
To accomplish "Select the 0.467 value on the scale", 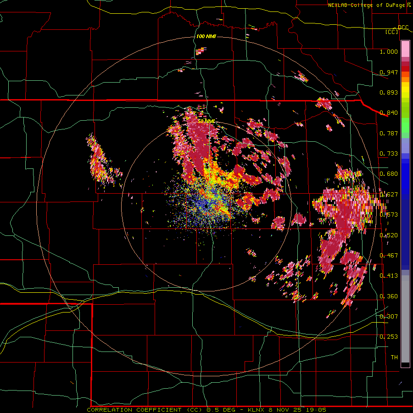I will pyautogui.click(x=389, y=256).
